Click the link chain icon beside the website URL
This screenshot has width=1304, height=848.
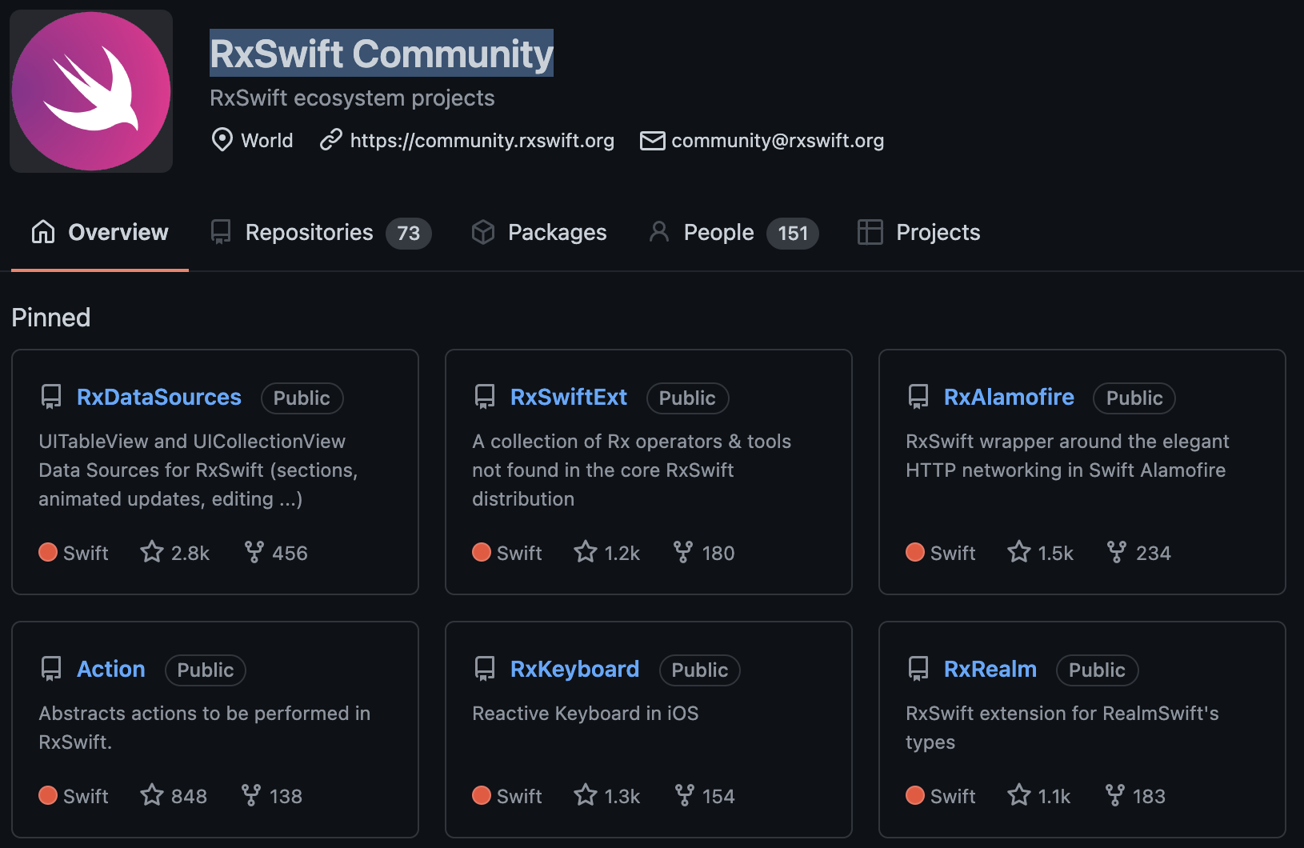pos(330,140)
